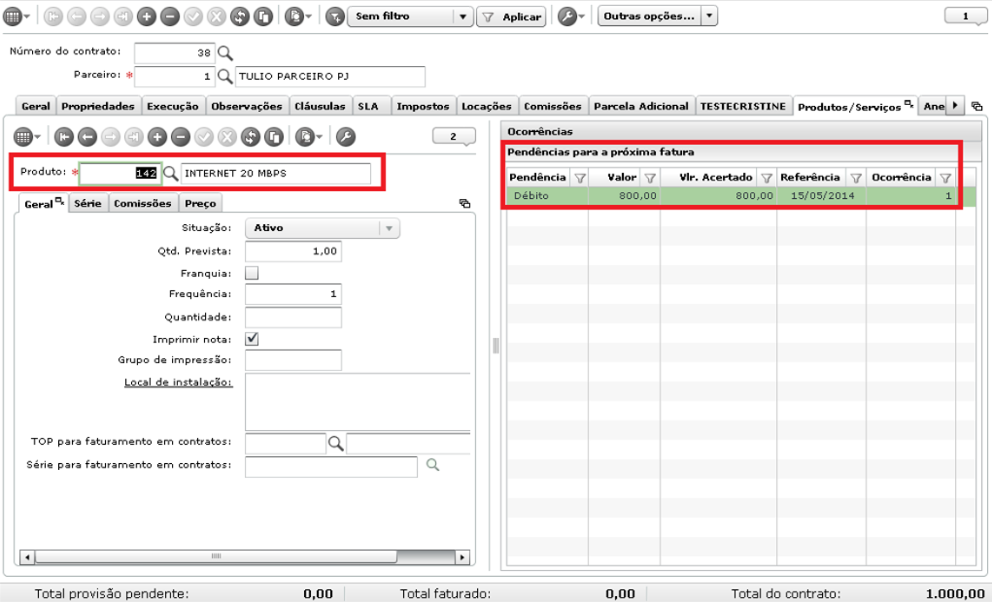The height and width of the screenshot is (602, 992).
Task: Click the remove record minus icon in top toolbar
Action: click(x=170, y=17)
